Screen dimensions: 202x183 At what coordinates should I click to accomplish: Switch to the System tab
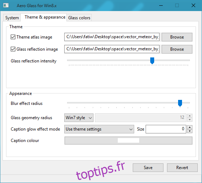tap(12, 17)
